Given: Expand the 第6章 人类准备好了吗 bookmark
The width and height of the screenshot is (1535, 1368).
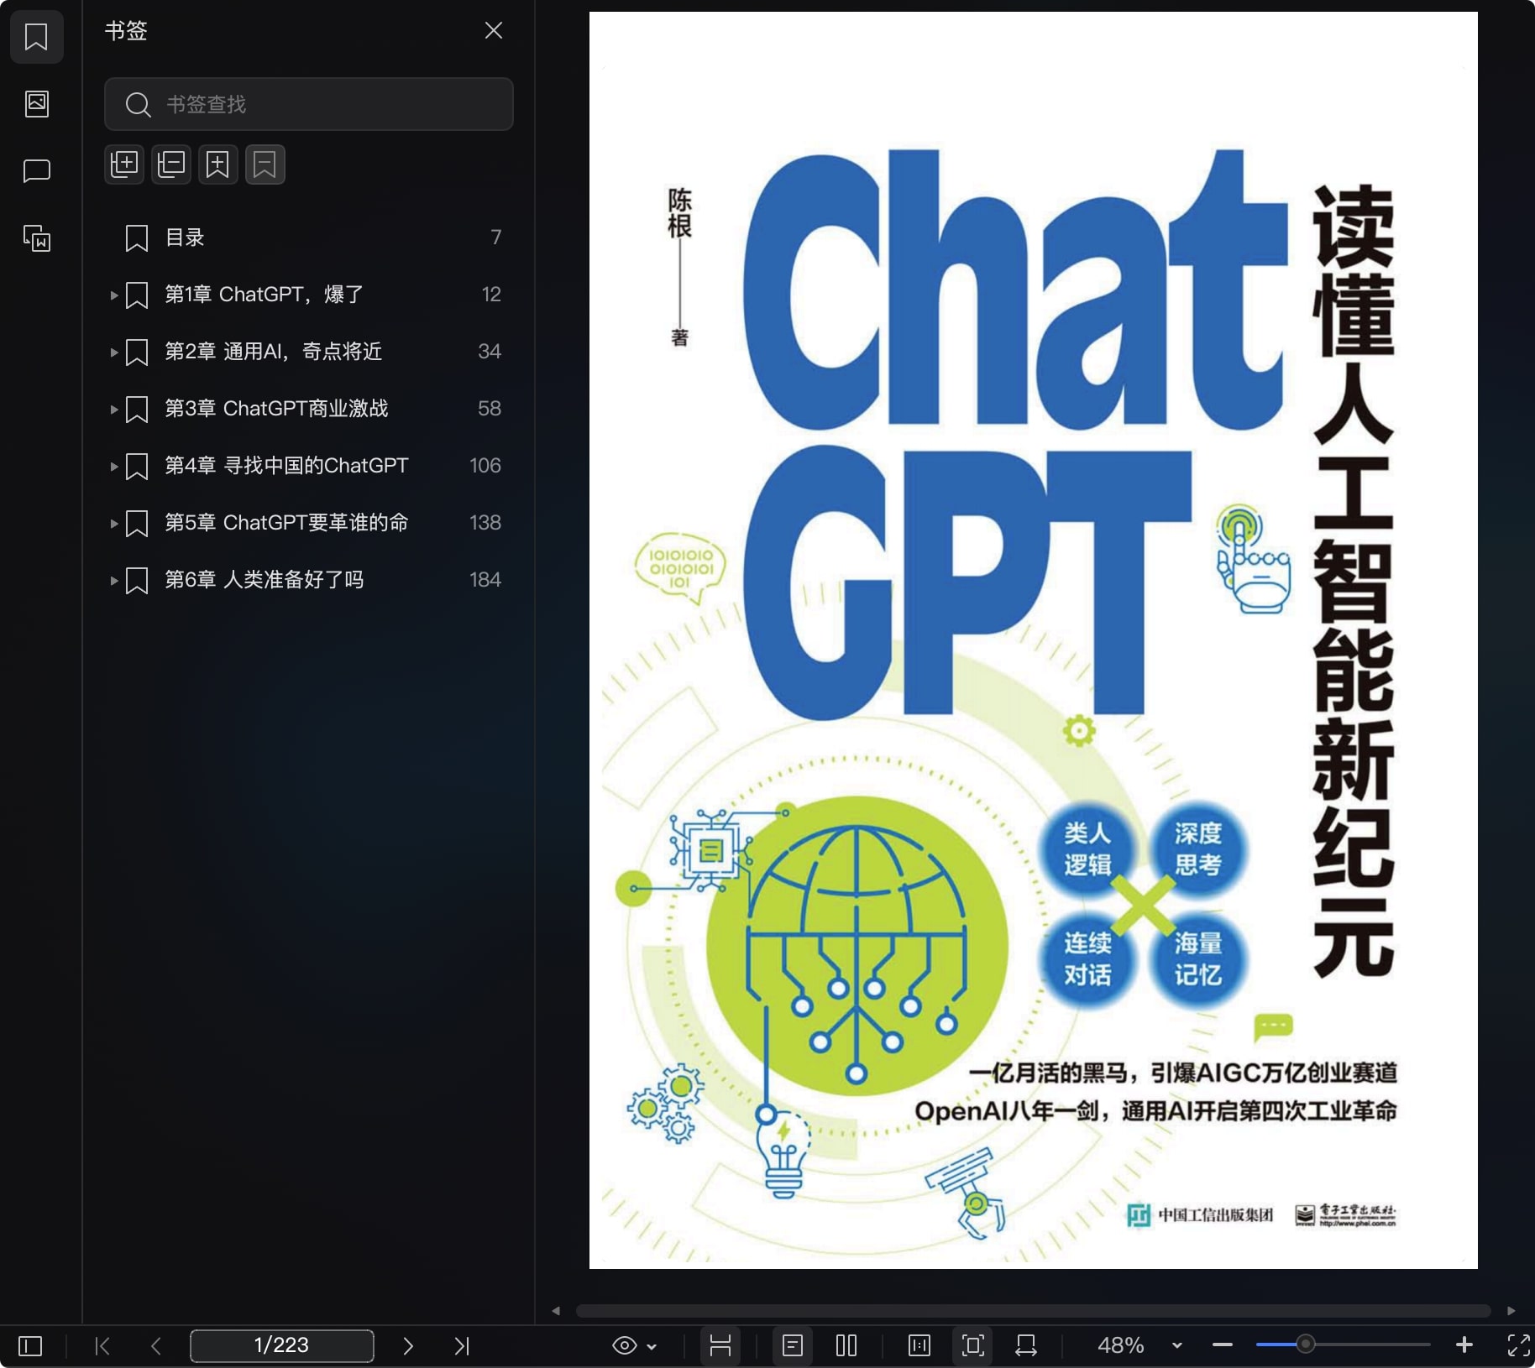Looking at the screenshot, I should 114,581.
